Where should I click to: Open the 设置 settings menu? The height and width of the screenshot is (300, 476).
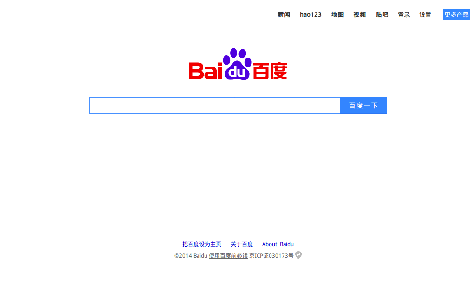[425, 14]
